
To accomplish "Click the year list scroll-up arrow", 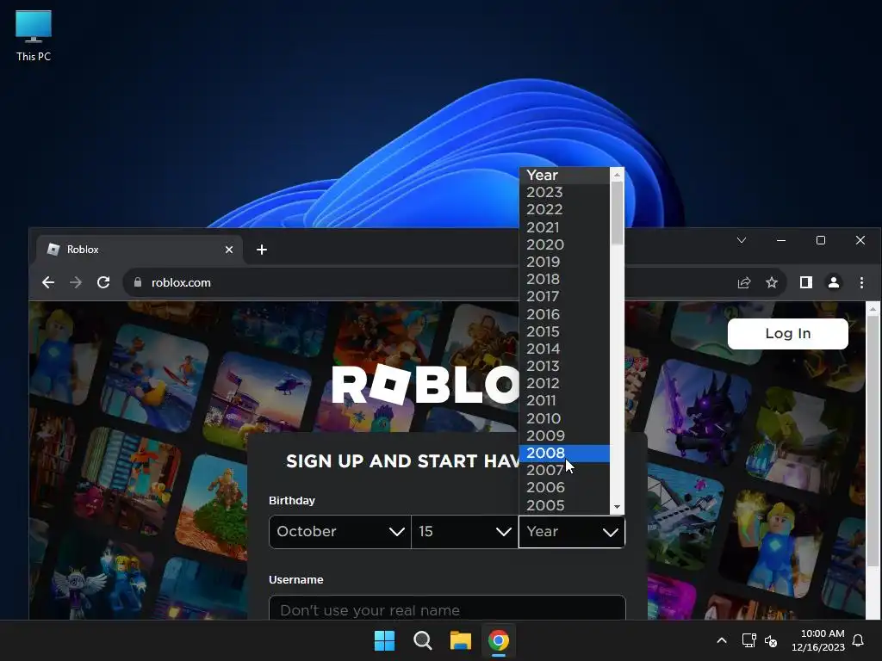I will 617,175.
